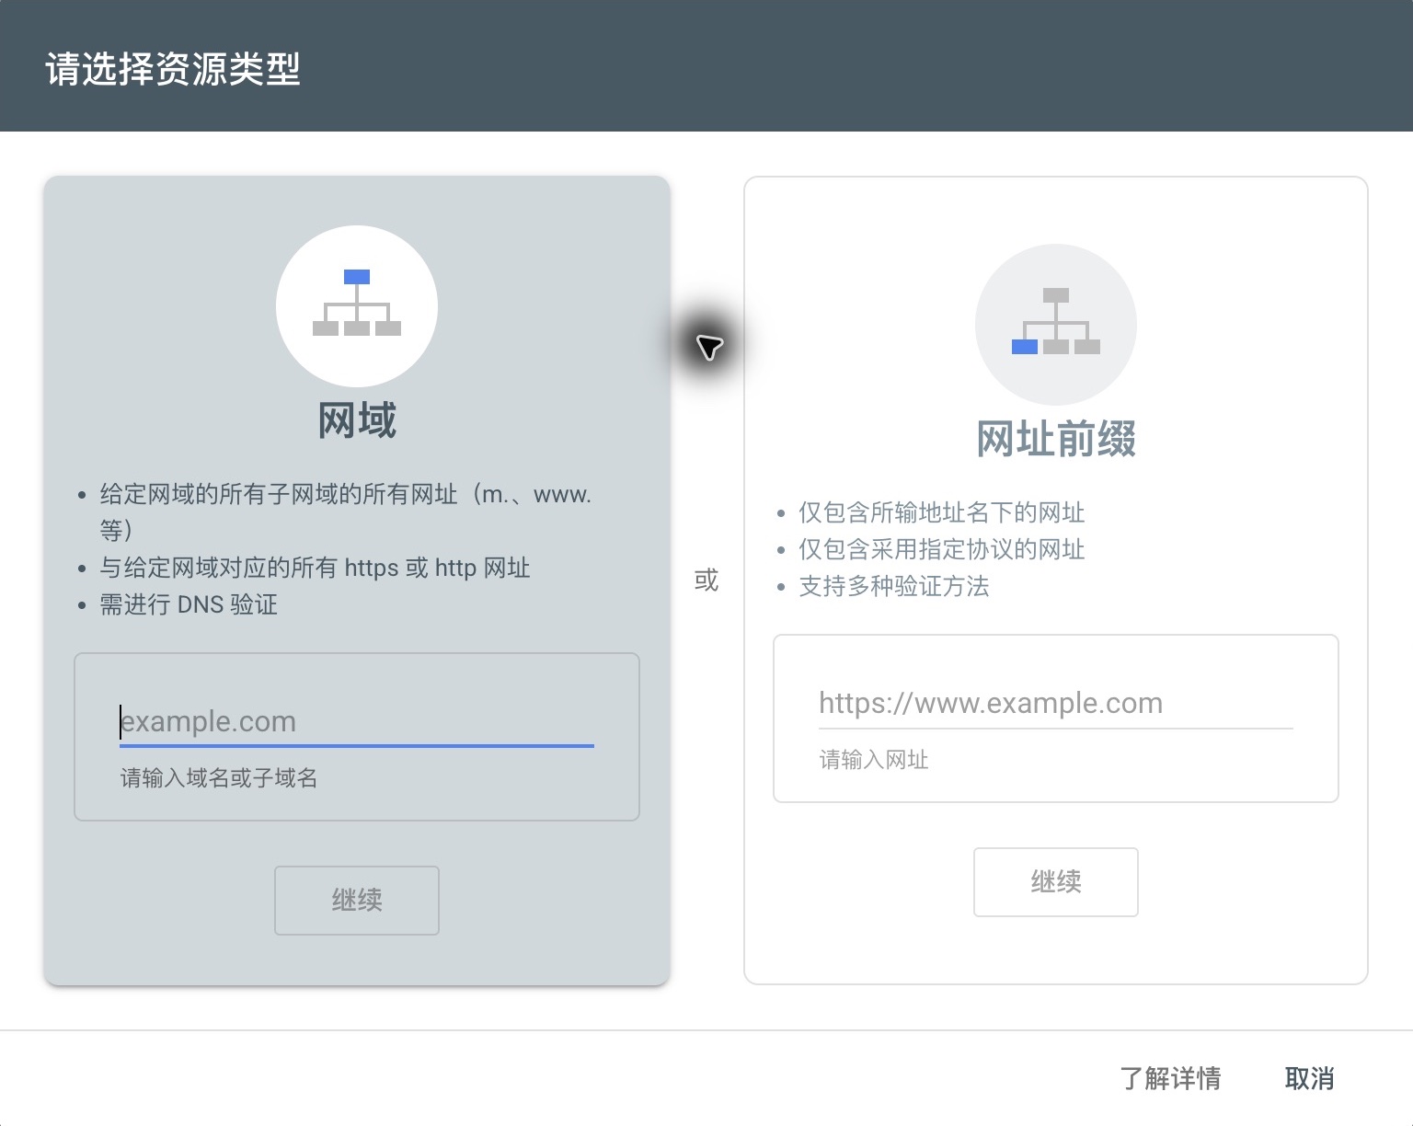
Task: Focus the example.com domain input field
Action: 357,721
